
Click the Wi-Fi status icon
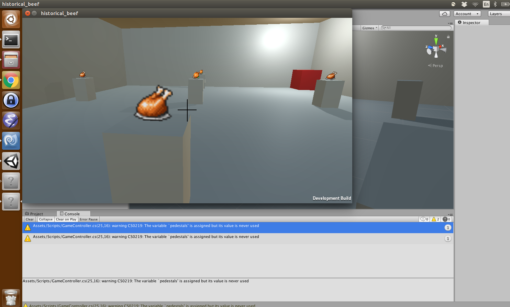[x=475, y=4]
